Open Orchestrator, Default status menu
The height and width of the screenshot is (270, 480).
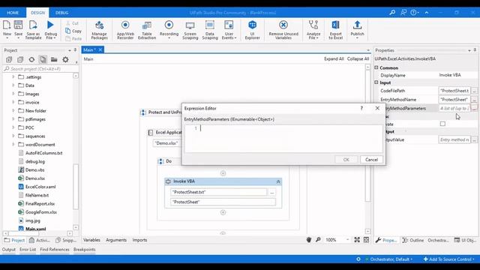pos(388,259)
